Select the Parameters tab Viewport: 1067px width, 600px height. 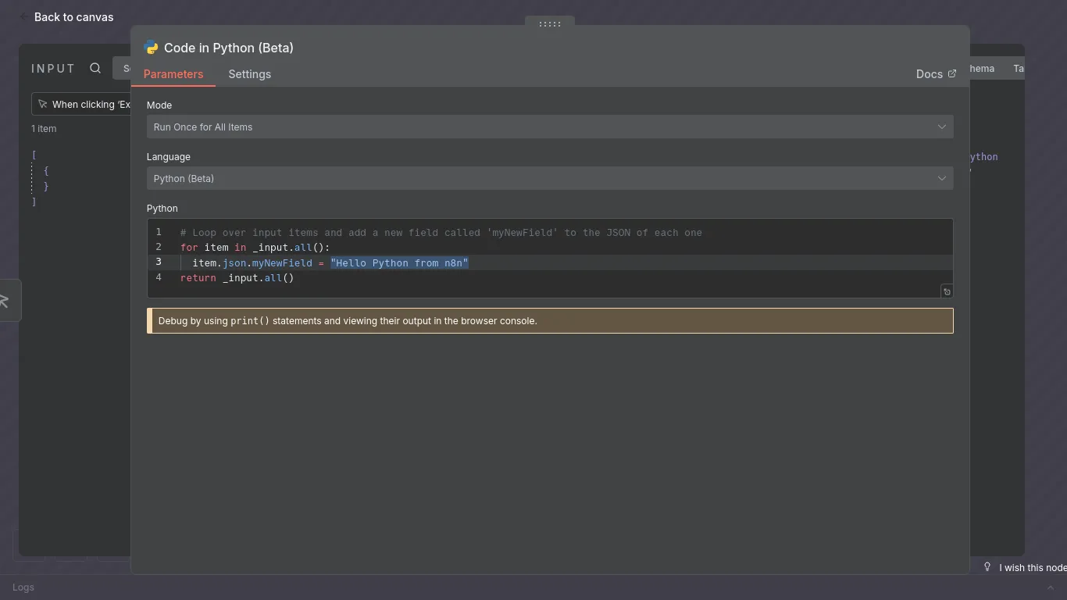(x=174, y=74)
